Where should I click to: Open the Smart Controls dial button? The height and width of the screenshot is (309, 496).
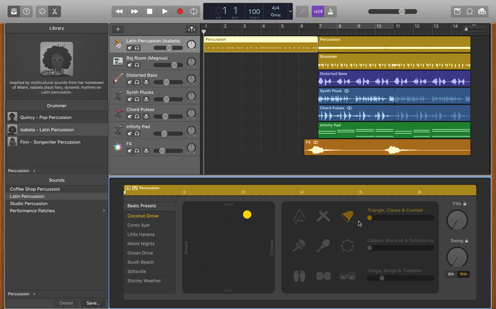(42, 11)
